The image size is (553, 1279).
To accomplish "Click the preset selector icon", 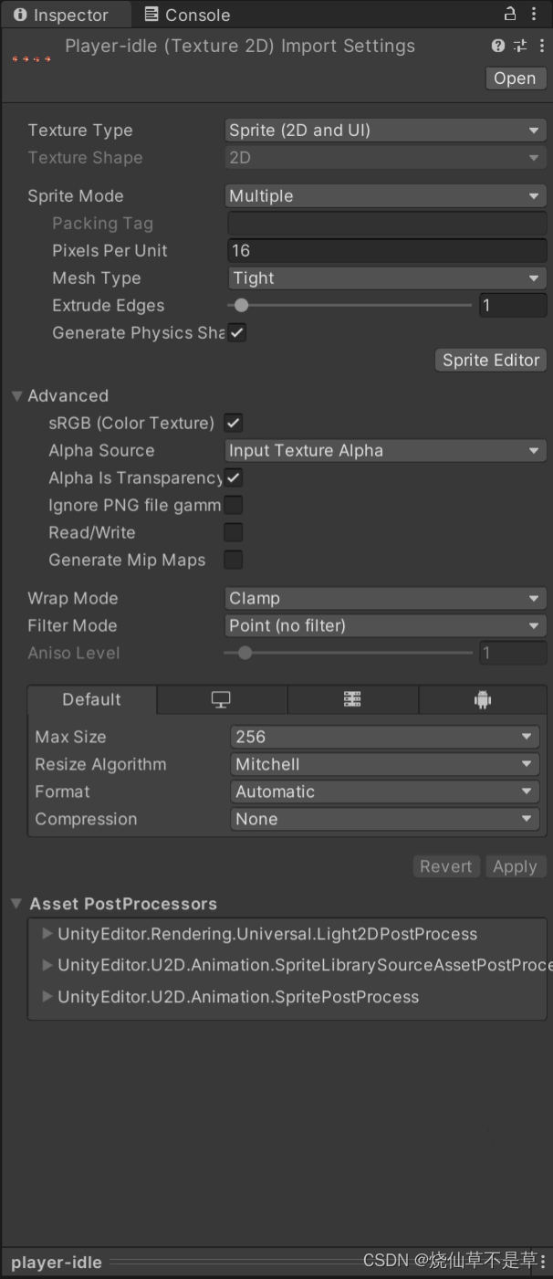I will coord(520,46).
